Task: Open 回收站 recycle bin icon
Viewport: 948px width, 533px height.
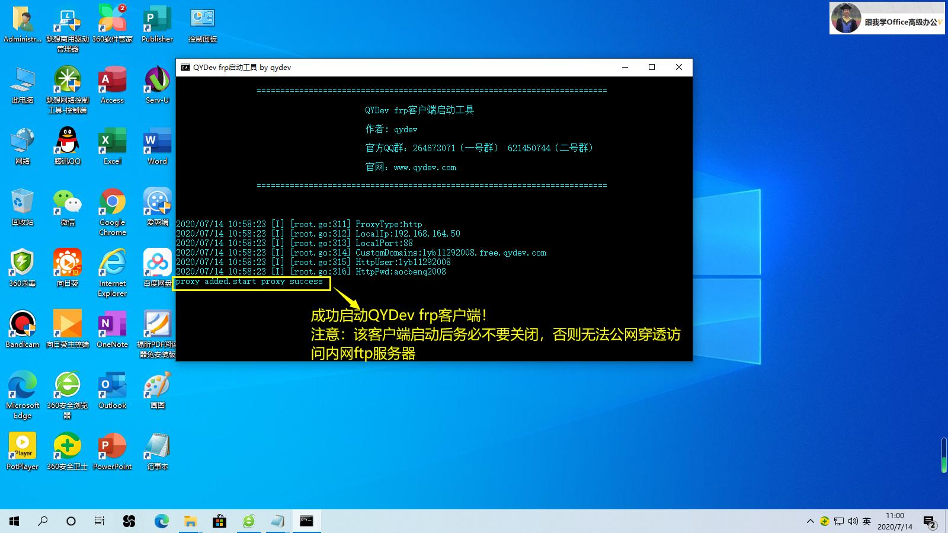Action: (x=23, y=208)
